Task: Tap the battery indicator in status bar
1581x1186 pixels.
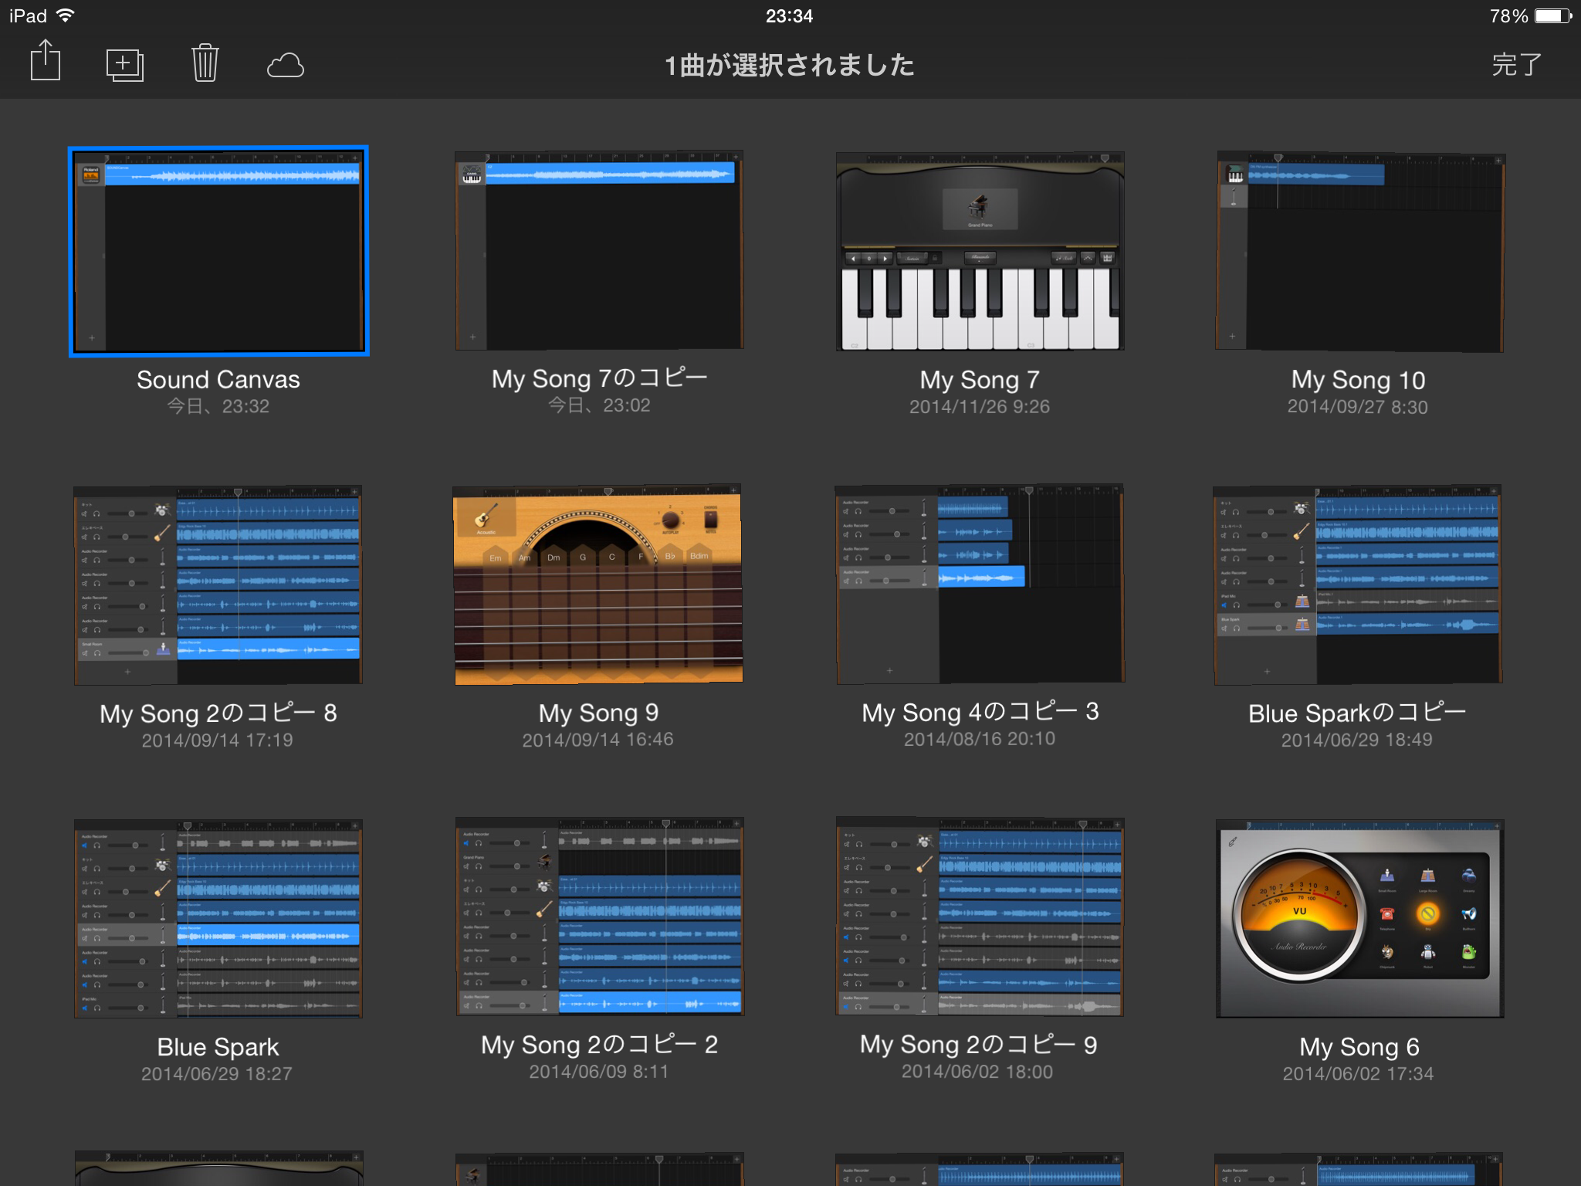Action: [1553, 16]
